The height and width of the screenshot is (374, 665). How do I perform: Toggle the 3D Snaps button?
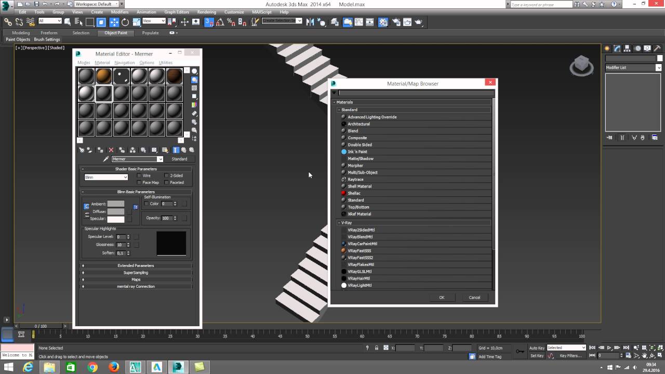[209, 22]
